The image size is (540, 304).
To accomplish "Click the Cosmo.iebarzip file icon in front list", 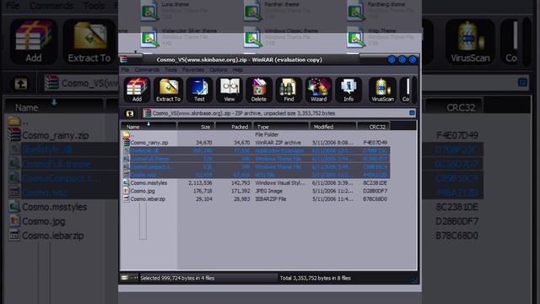I will point(126,199).
